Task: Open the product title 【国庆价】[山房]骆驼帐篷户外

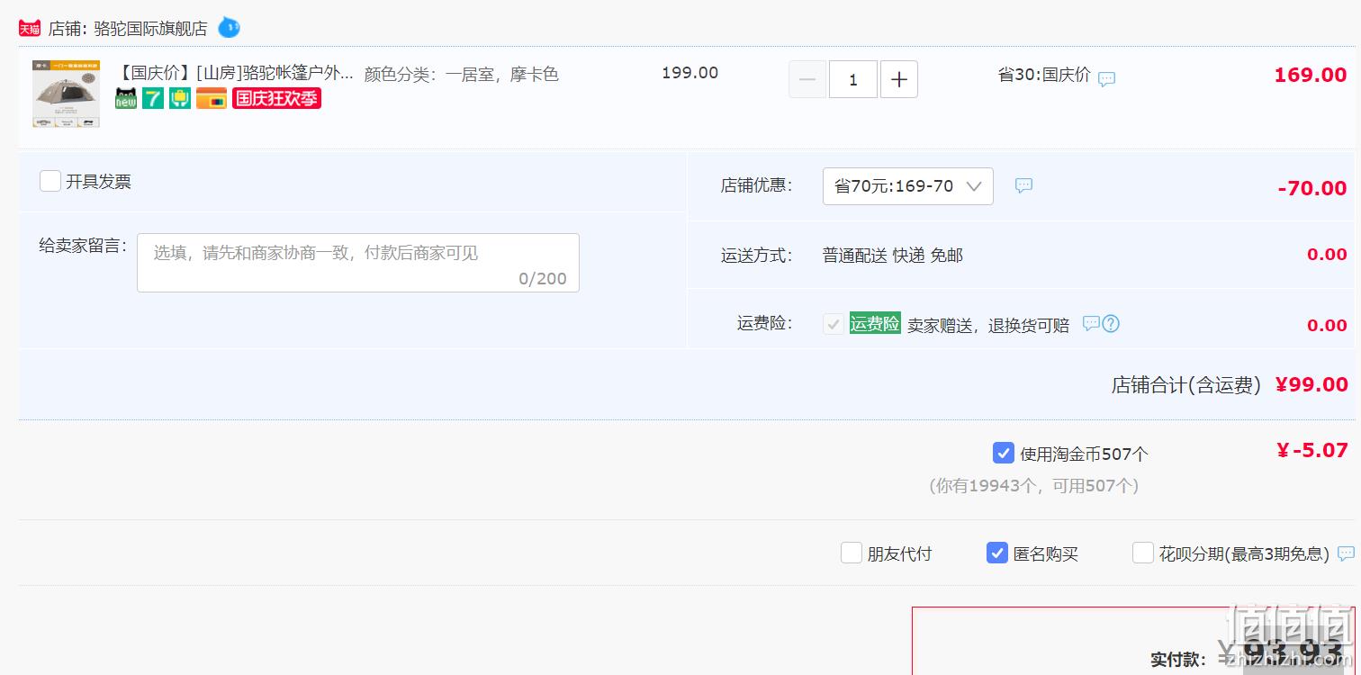Action: 235,73
